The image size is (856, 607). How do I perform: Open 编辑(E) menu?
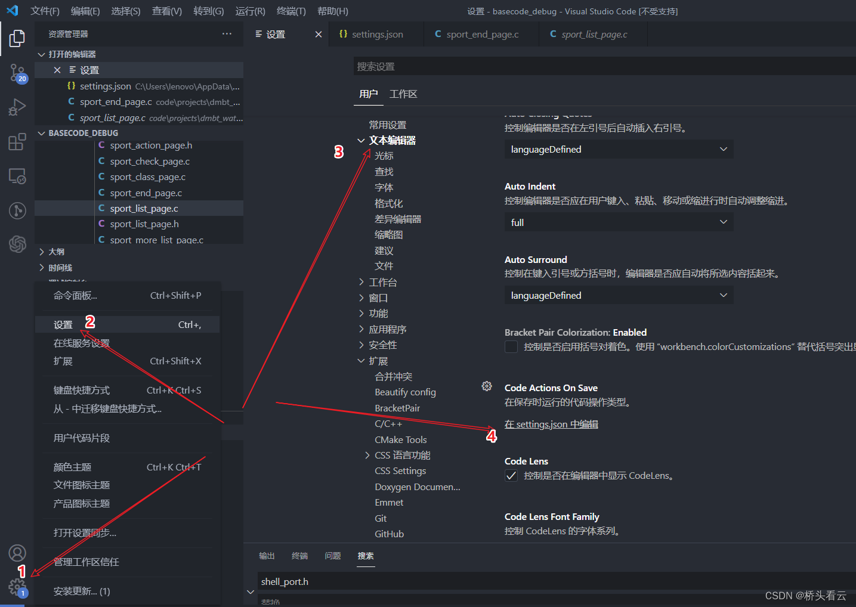pyautogui.click(x=85, y=11)
